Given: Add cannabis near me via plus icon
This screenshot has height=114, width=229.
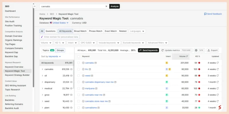Looking at the screenshot, I should tap(83, 95).
